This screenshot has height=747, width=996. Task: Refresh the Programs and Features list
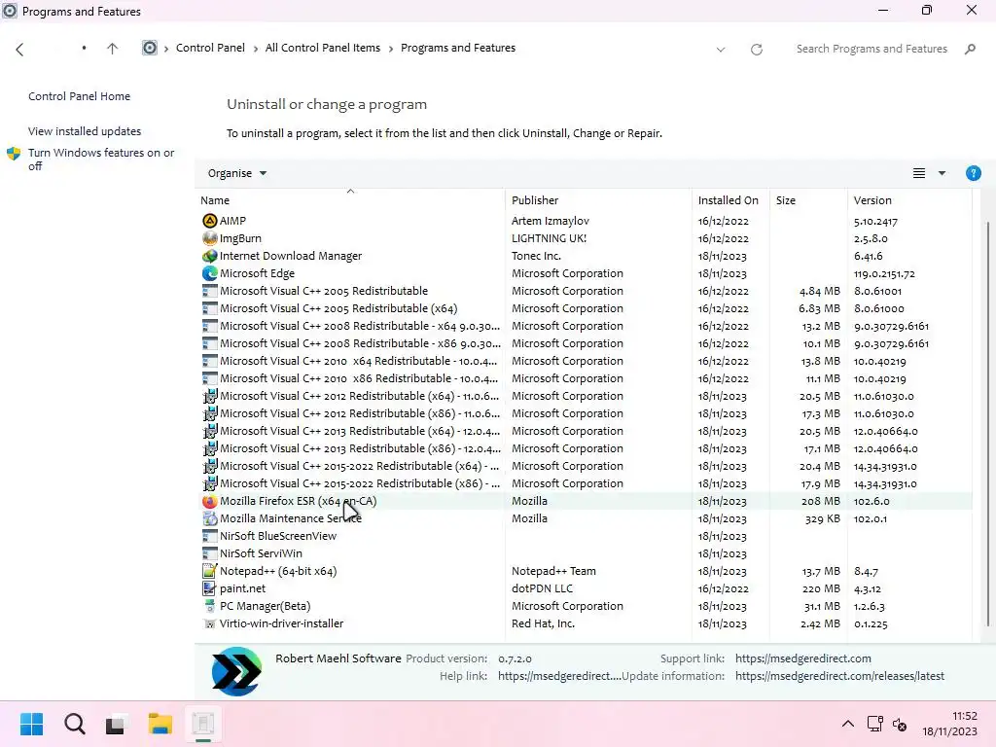point(757,50)
